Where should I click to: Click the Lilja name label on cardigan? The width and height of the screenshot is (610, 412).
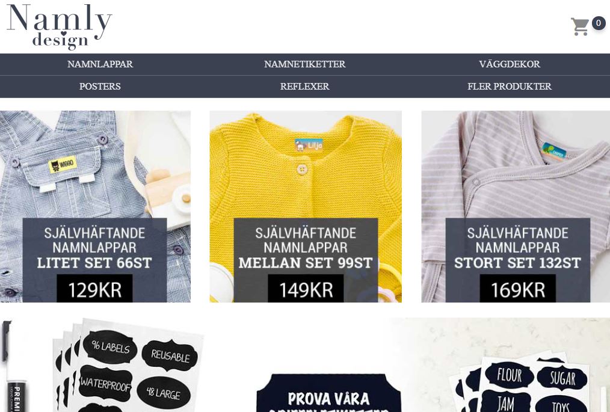coord(309,145)
